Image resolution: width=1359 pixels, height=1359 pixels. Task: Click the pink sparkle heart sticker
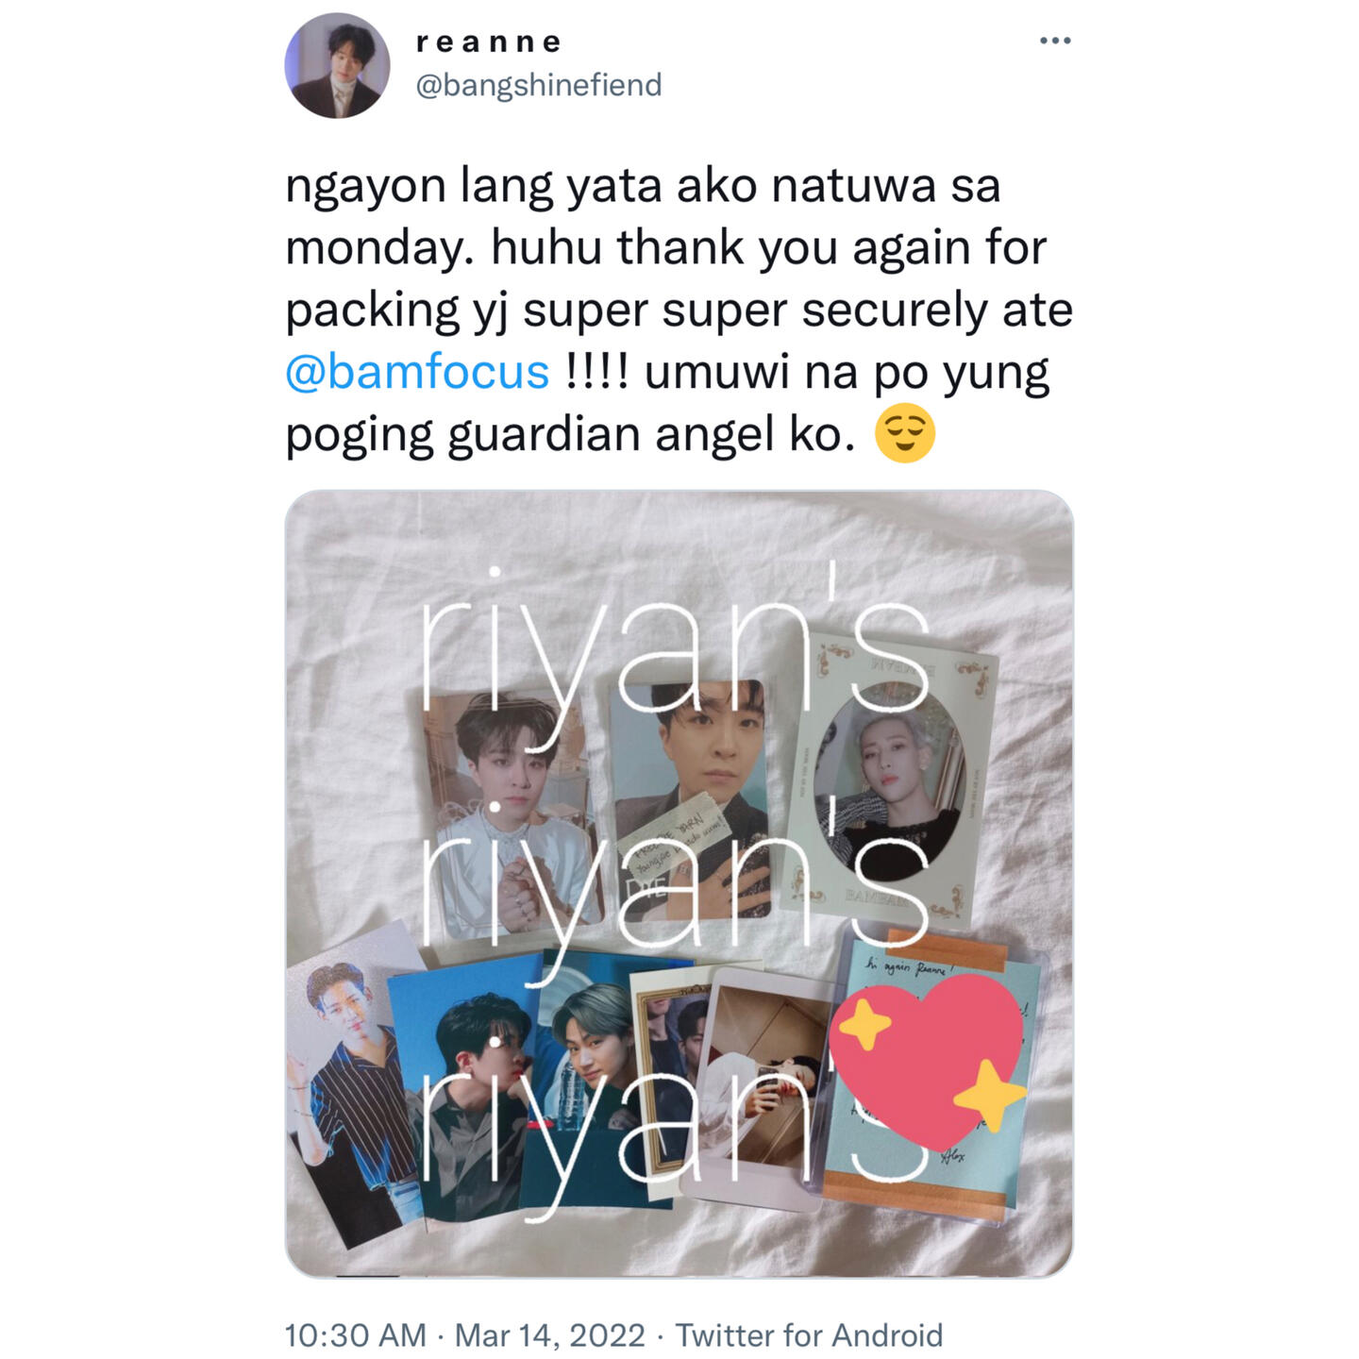[928, 1061]
